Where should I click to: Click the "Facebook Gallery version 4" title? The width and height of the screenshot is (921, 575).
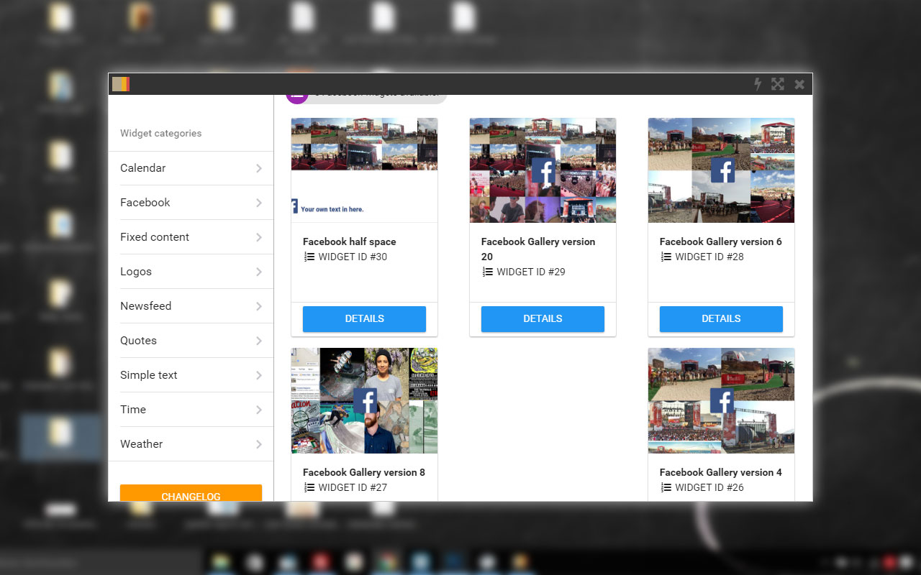[x=721, y=472]
